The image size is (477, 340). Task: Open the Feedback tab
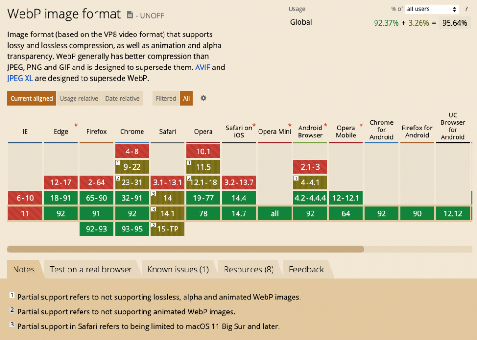point(307,270)
